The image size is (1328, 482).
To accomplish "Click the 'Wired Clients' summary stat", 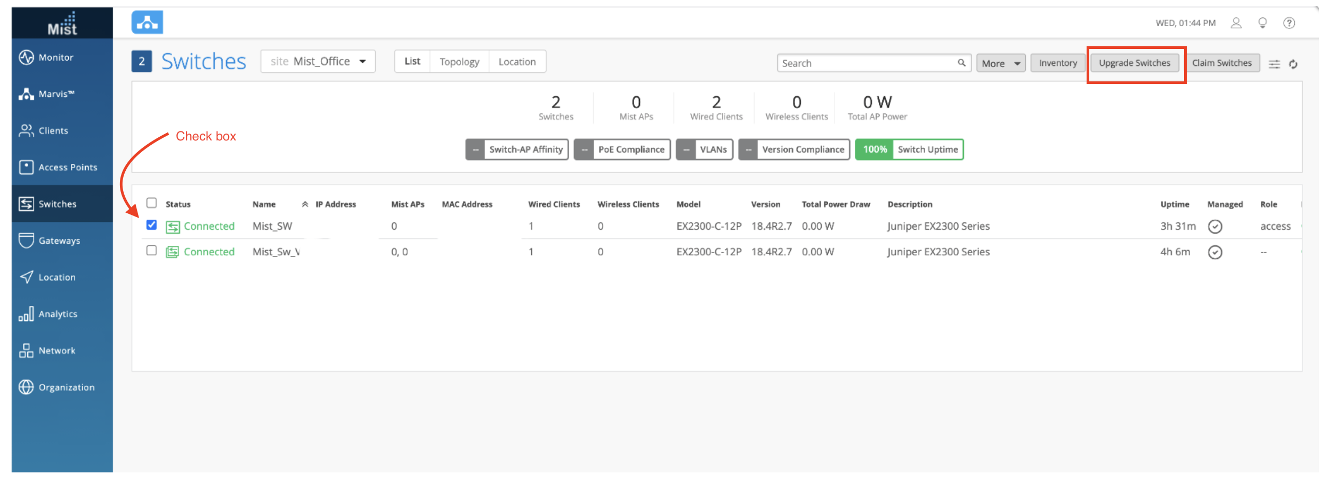I will tap(716, 108).
